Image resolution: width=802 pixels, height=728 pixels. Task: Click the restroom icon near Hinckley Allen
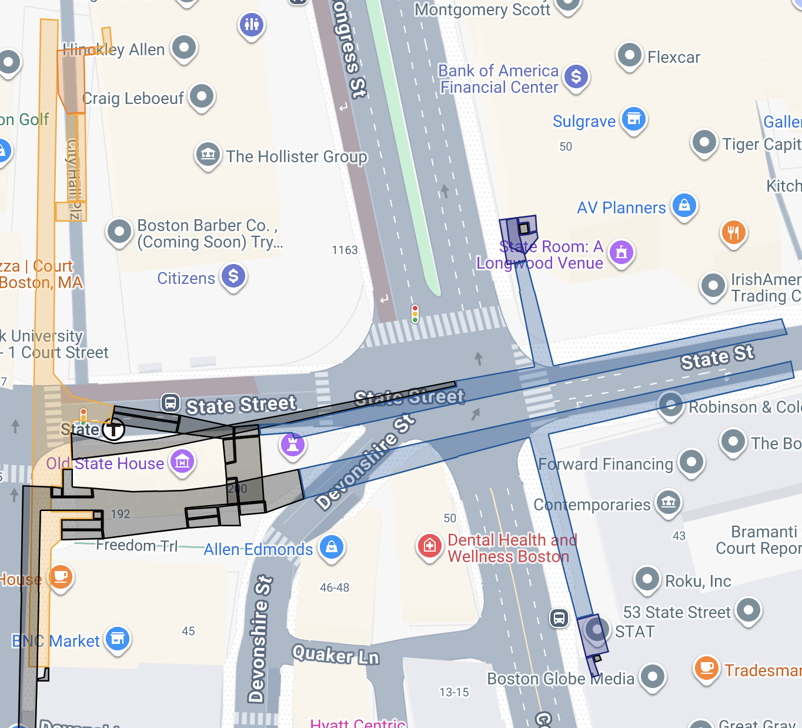252,25
